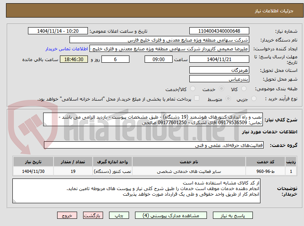Click the buyer notes textarea

[136, 191]
